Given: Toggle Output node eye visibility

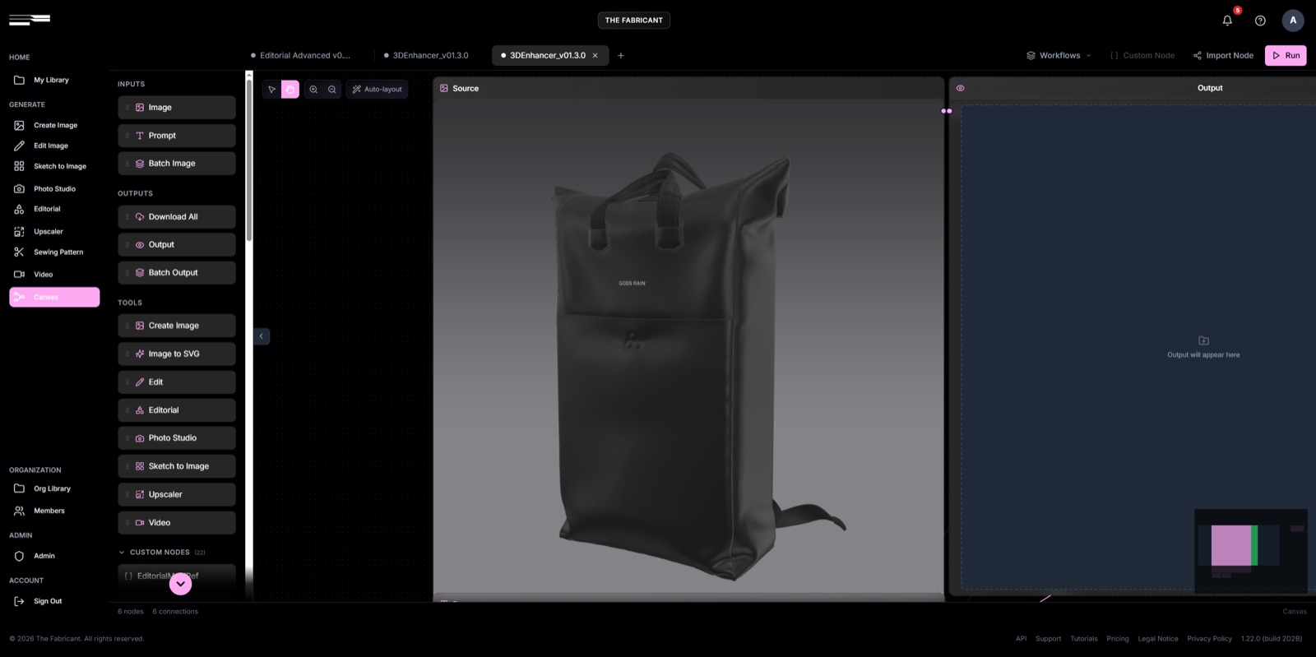Looking at the screenshot, I should click(960, 88).
